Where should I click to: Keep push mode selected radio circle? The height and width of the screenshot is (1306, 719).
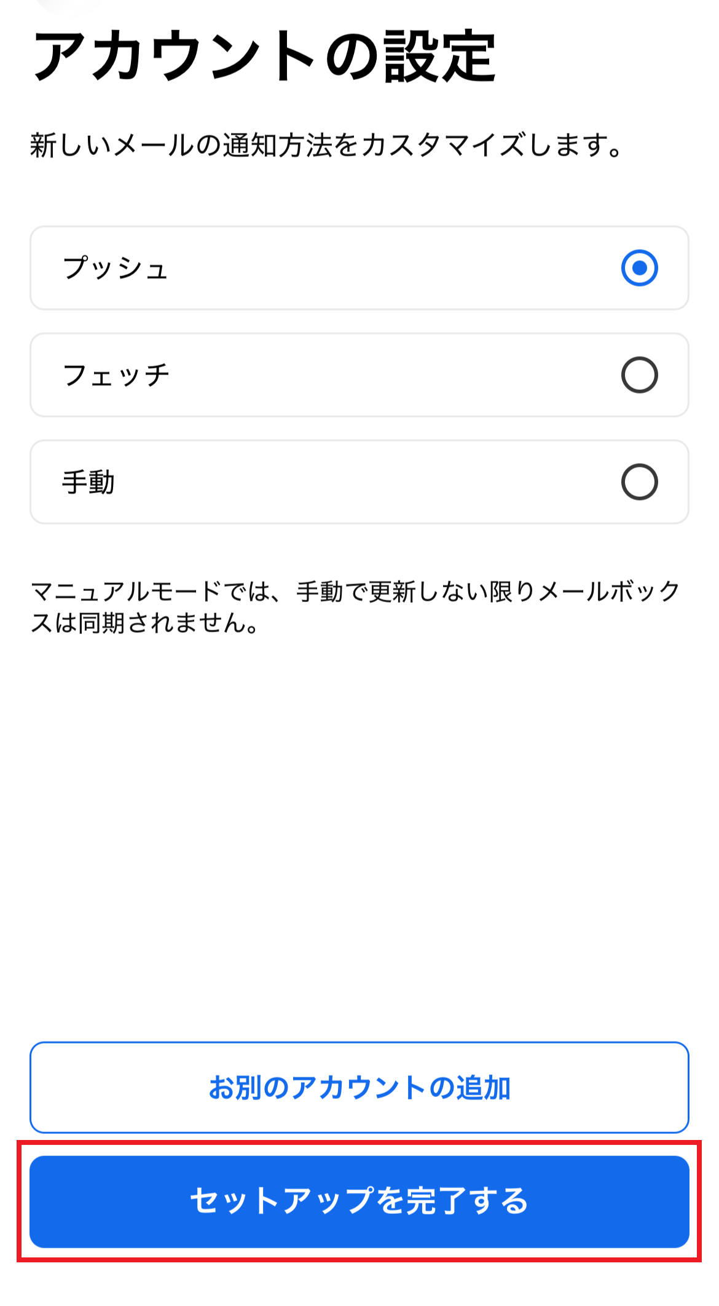(x=639, y=268)
